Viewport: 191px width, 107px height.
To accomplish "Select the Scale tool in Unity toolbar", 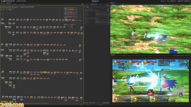I will pyautogui.click(x=9, y=1).
